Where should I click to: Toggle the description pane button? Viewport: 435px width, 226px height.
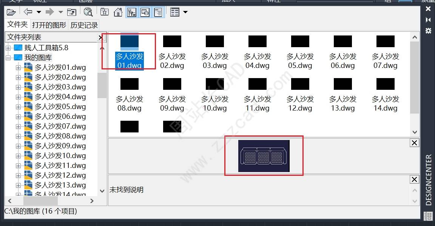[x=158, y=12]
